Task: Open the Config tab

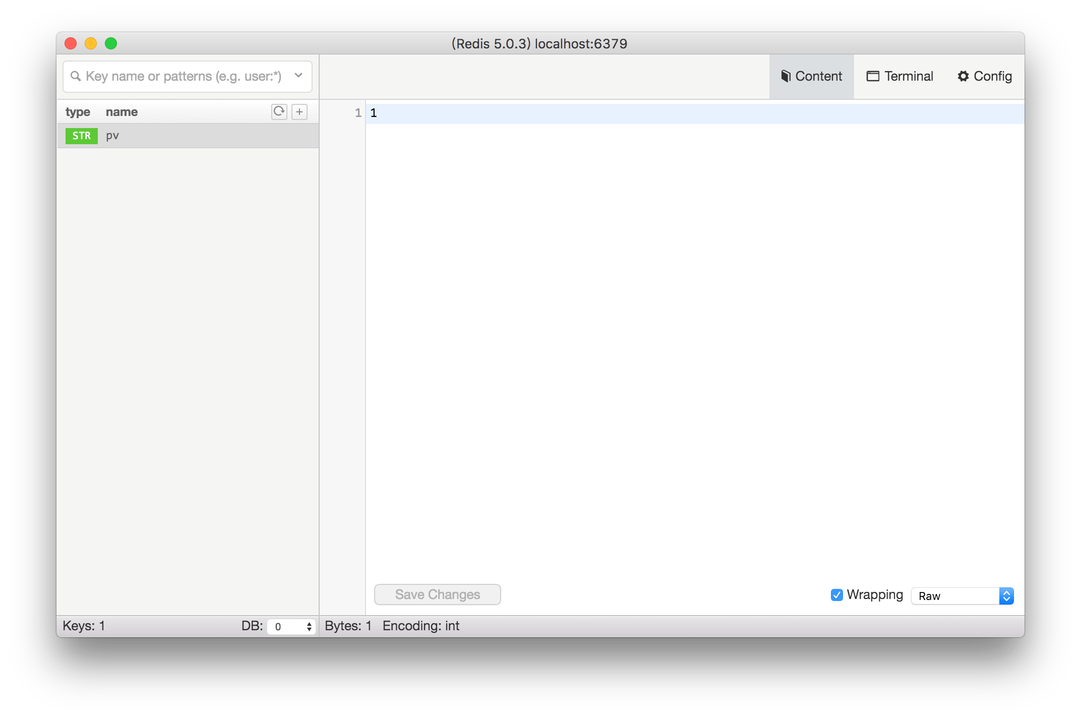Action: 985,76
